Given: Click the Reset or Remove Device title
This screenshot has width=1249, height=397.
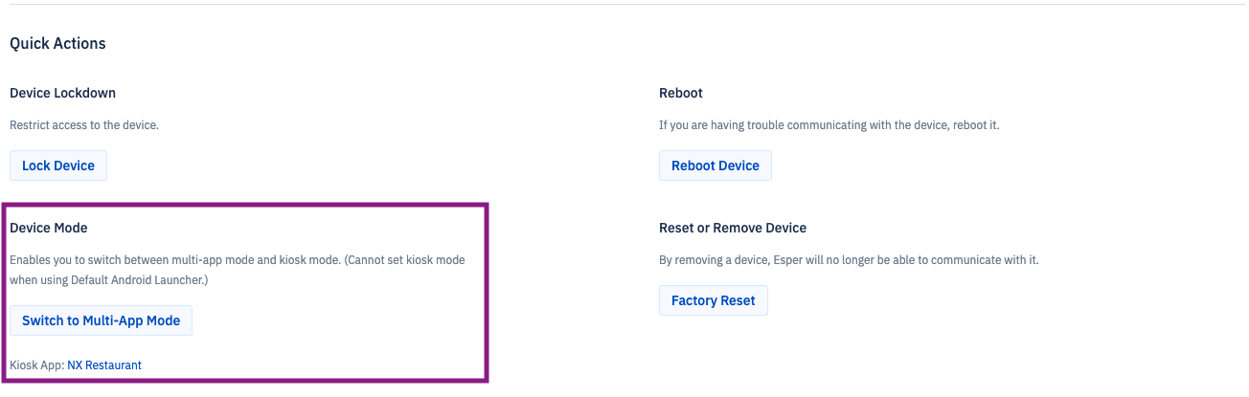Looking at the screenshot, I should 733,228.
